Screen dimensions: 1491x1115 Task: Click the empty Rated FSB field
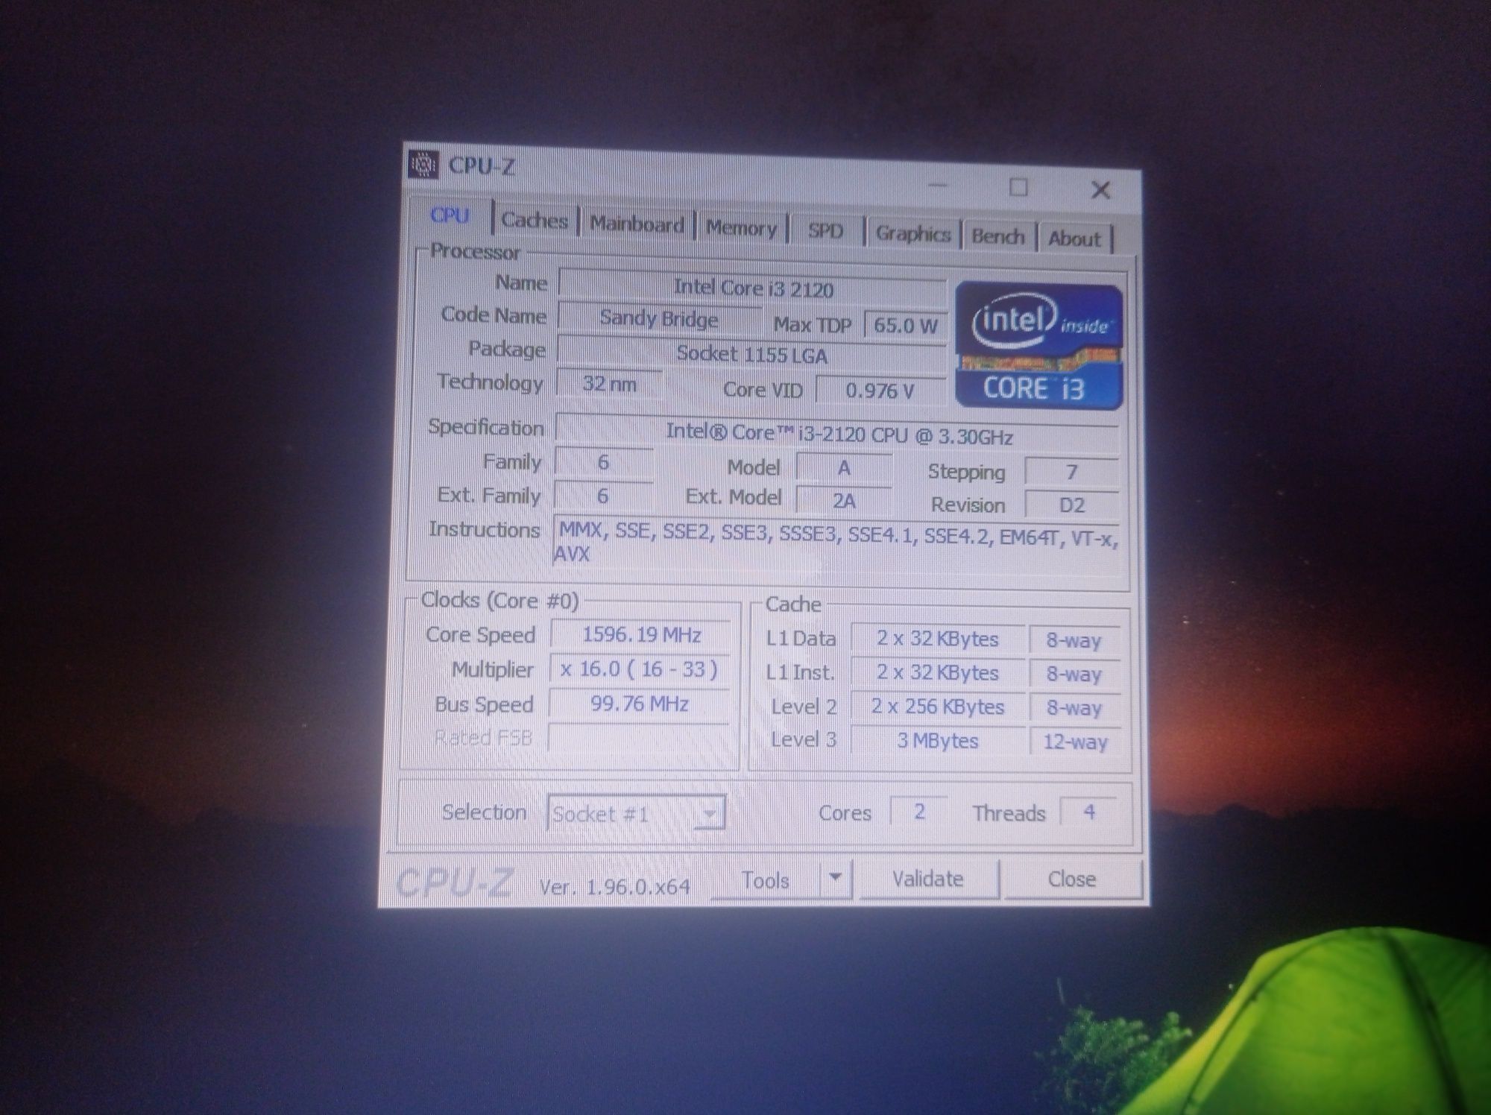pos(638,738)
